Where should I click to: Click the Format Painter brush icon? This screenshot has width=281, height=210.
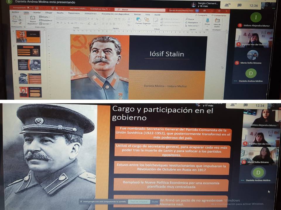click(x=20, y=23)
